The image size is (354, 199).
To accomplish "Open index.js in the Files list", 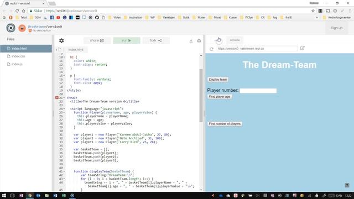I will click(26, 64).
